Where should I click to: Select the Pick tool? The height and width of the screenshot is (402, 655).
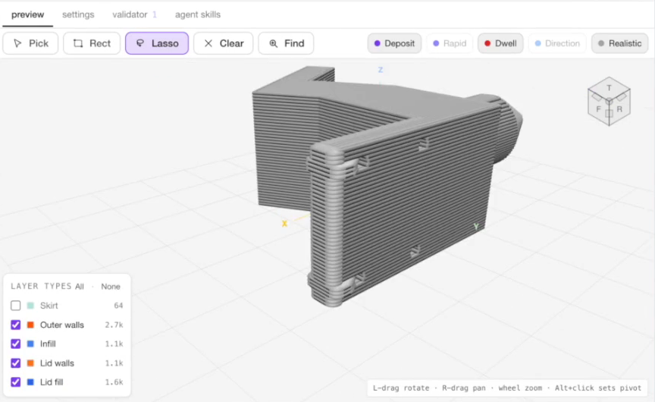tap(30, 43)
